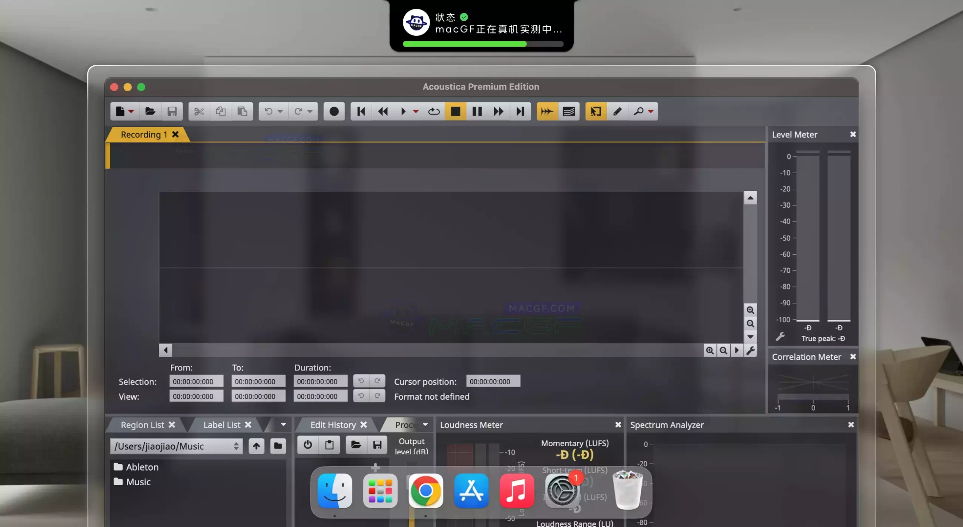This screenshot has height=527, width=963.
Task: Open the Record button to start recording
Action: pyautogui.click(x=333, y=111)
